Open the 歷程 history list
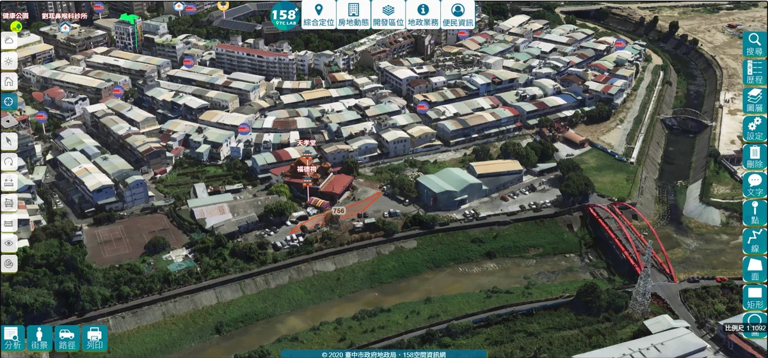The height and width of the screenshot is (358, 768). click(755, 73)
